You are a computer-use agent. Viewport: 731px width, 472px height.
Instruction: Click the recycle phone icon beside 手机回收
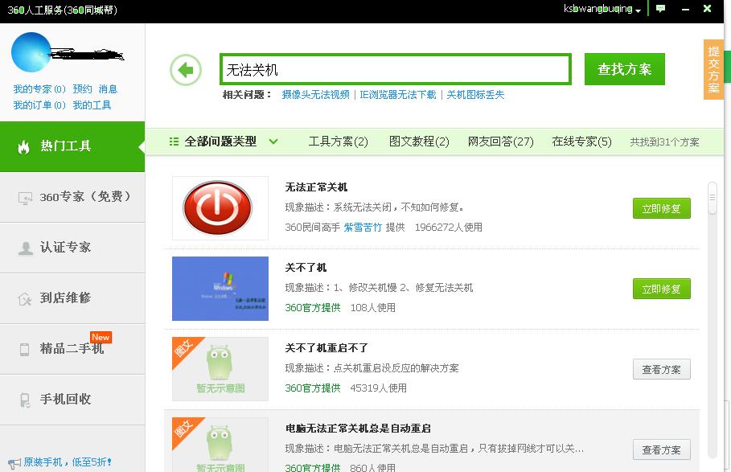point(25,400)
